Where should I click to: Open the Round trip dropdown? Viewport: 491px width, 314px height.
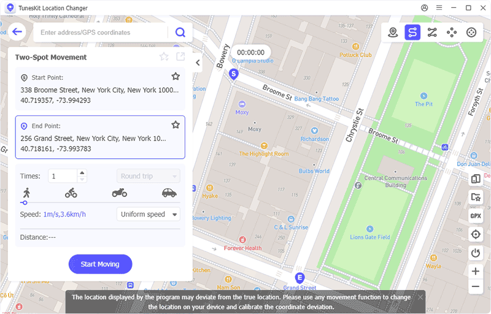[x=149, y=176]
